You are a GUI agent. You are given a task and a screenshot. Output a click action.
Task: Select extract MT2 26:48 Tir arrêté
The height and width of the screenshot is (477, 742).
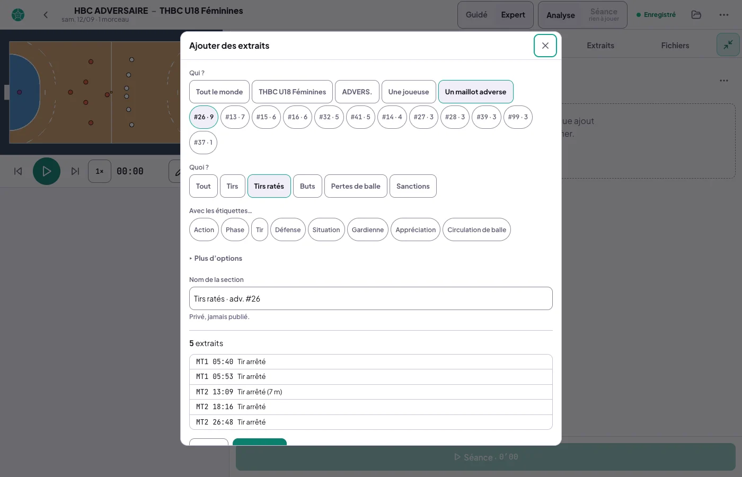pyautogui.click(x=371, y=422)
